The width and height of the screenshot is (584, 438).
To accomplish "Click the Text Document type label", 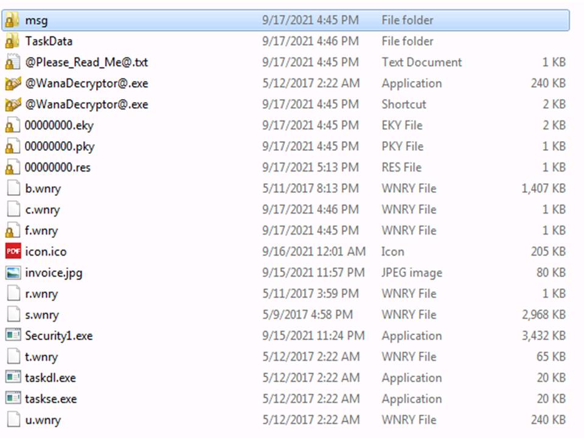I will tap(422, 62).
